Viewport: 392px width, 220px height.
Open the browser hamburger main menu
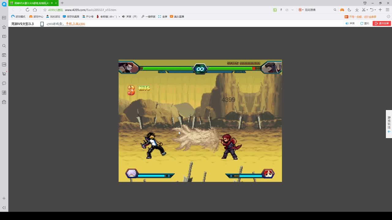click(x=387, y=10)
